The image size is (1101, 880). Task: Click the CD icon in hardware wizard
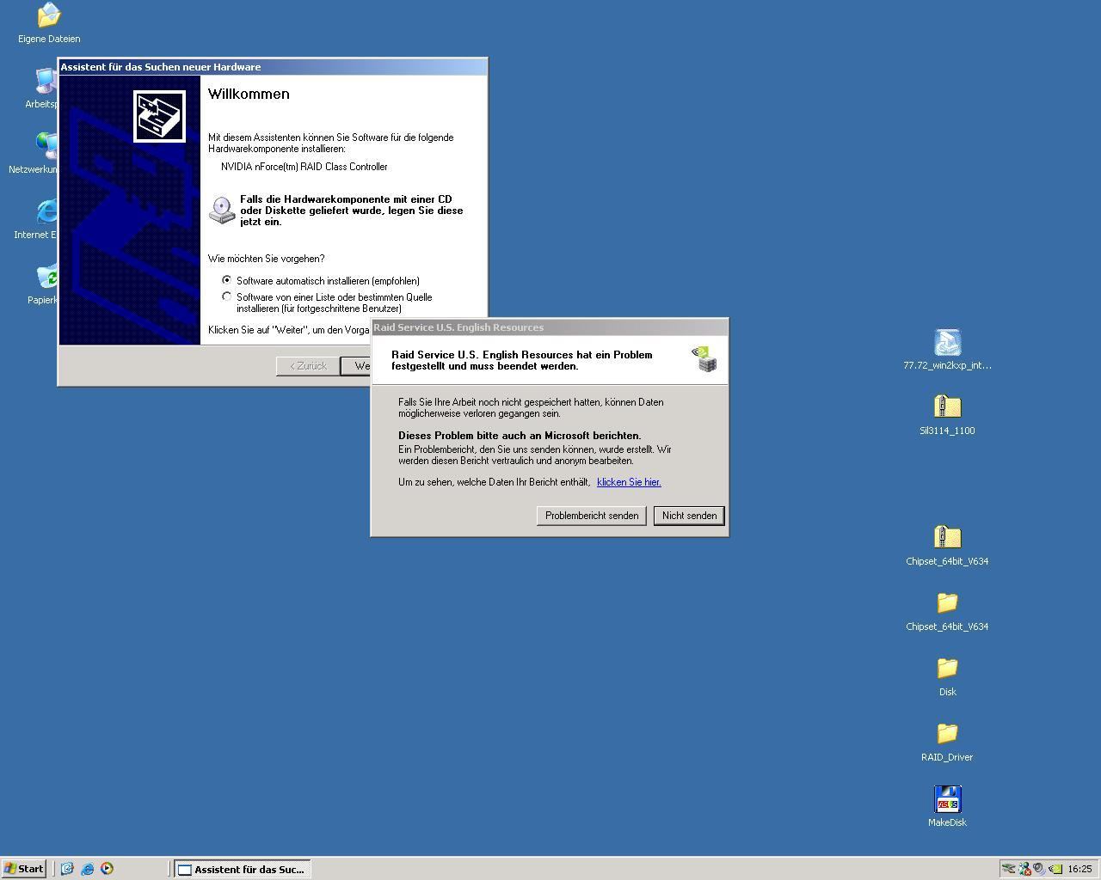[222, 211]
